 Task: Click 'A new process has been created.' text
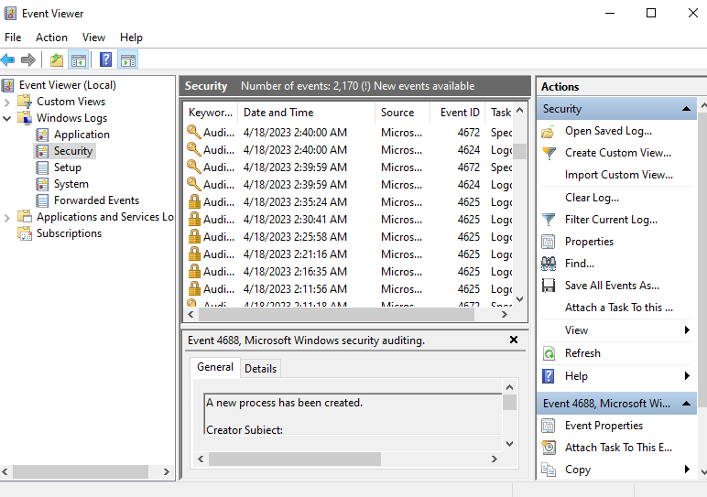coord(284,403)
